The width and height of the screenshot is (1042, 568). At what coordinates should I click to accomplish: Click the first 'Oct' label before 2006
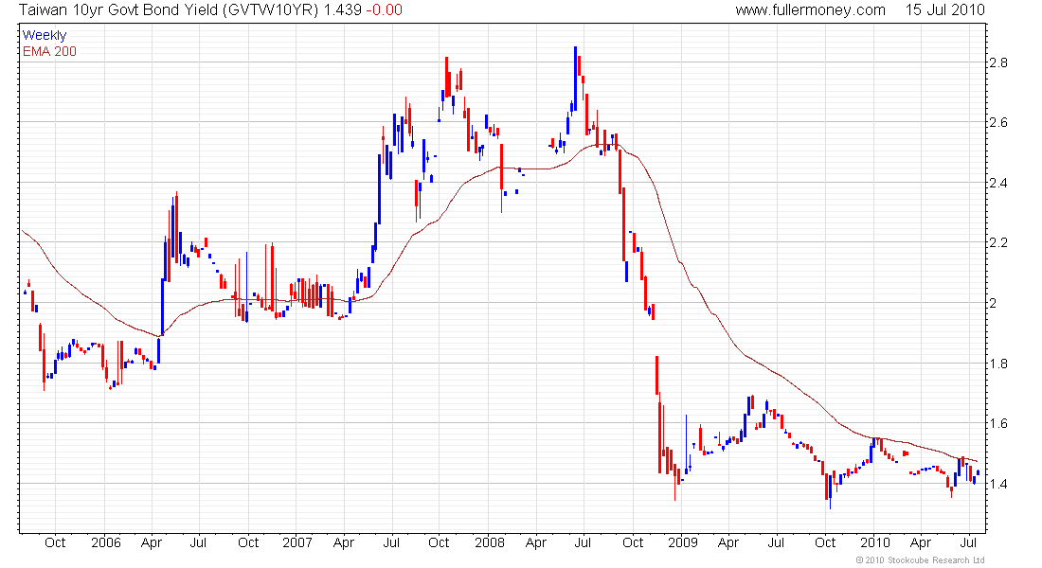coord(55,542)
